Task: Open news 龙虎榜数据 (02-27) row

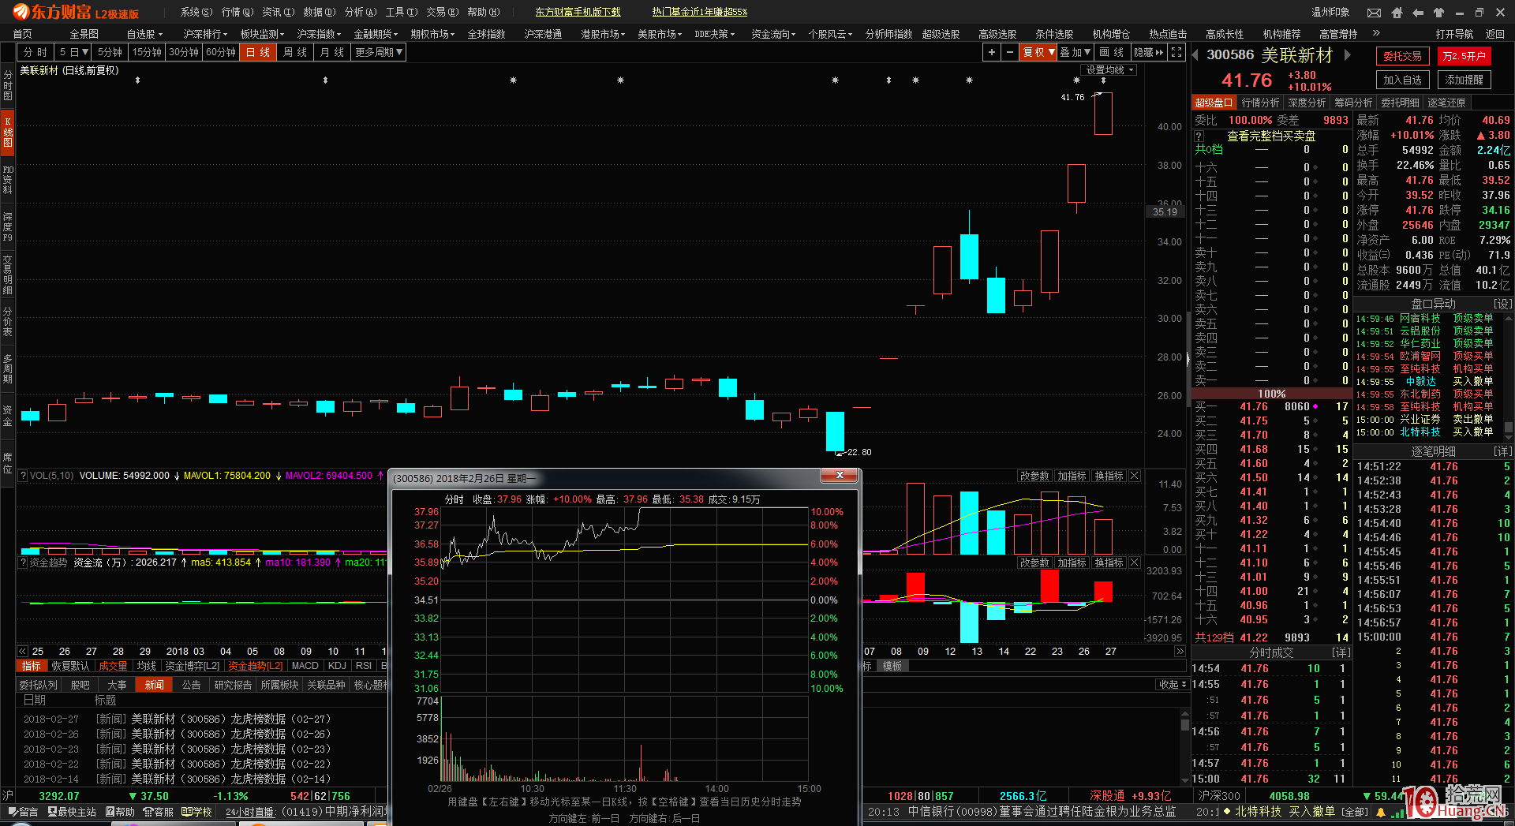Action: click(213, 719)
